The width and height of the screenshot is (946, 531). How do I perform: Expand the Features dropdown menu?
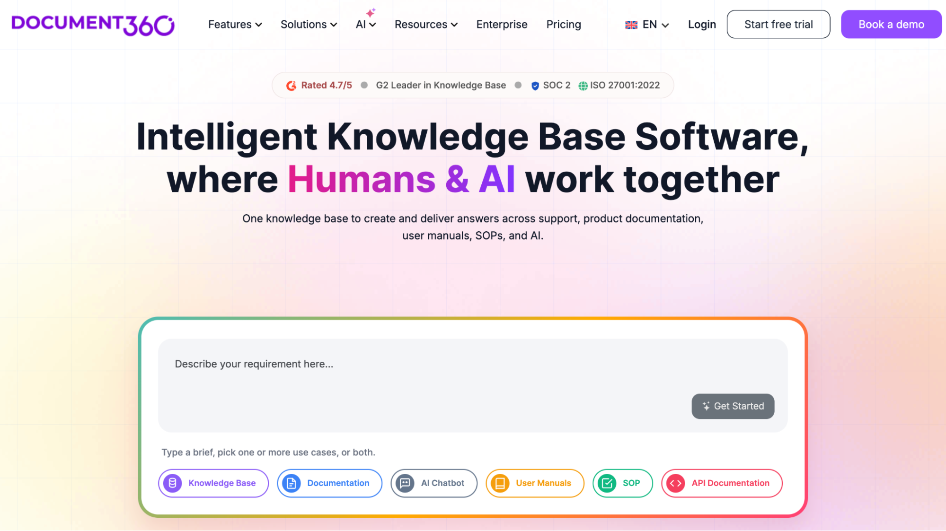[x=235, y=25]
